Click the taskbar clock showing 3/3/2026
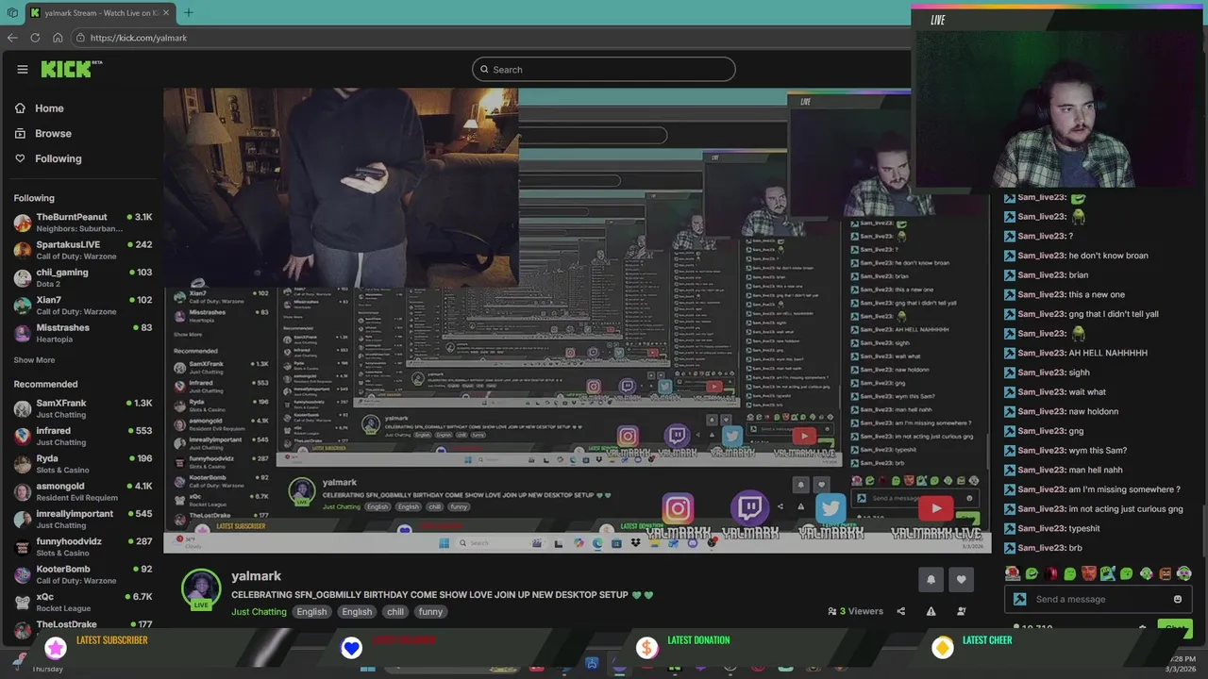 click(x=1183, y=663)
